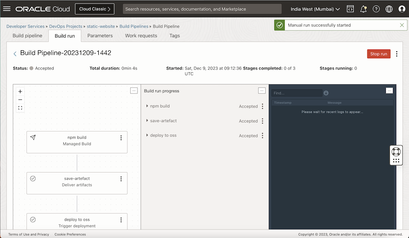This screenshot has width=409, height=238.
Task: Open the India West (Mumbai) region dropdown
Action: pos(315,8)
